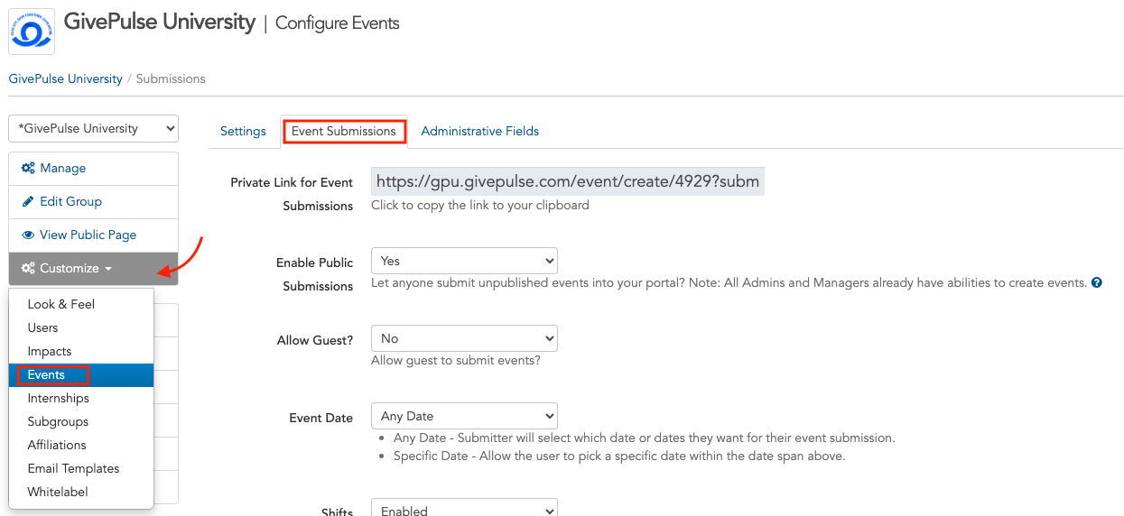Open the Allow Guest dropdown

pyautogui.click(x=464, y=338)
